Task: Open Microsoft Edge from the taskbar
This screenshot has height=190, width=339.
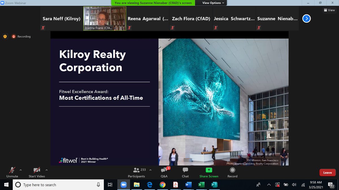Action: [x=149, y=185]
